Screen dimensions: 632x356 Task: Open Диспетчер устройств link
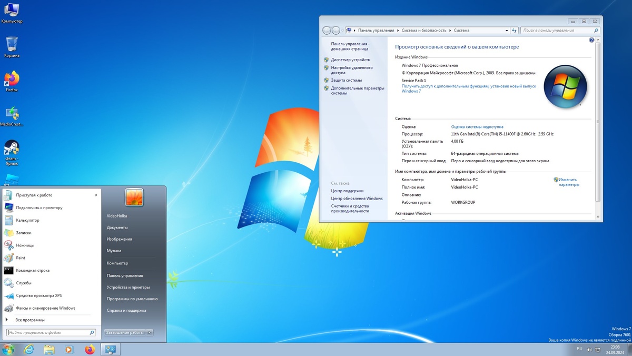pyautogui.click(x=350, y=60)
